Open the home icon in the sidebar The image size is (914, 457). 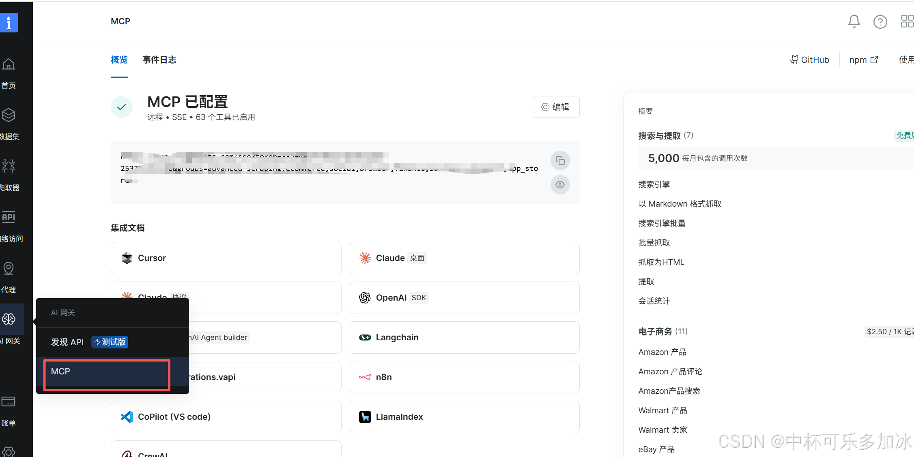[9, 64]
